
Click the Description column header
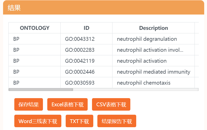click(153, 28)
